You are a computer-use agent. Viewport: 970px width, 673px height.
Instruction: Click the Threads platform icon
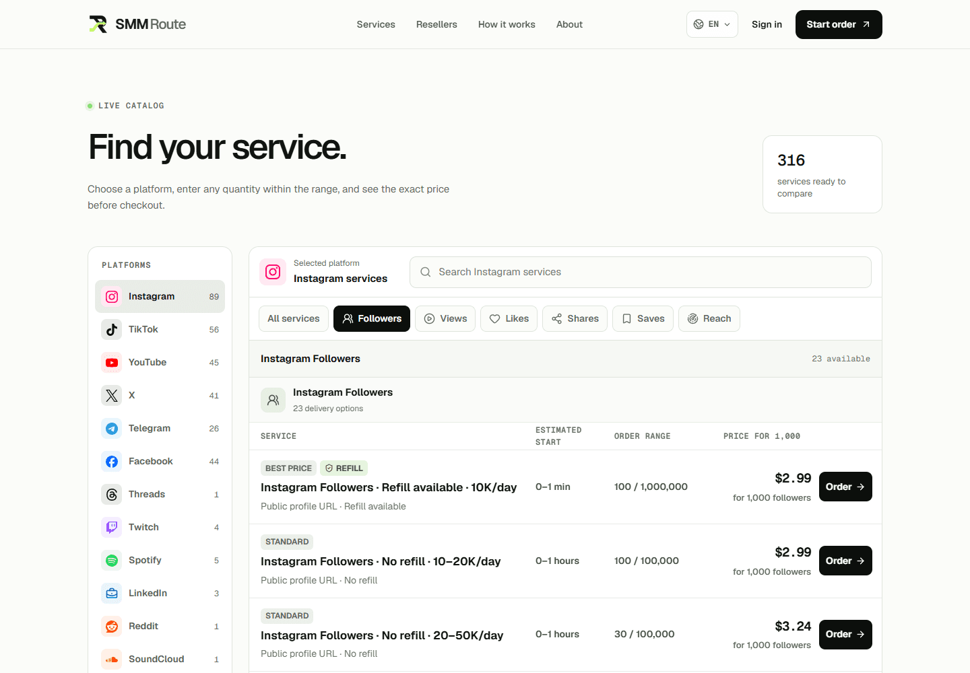pyautogui.click(x=112, y=495)
